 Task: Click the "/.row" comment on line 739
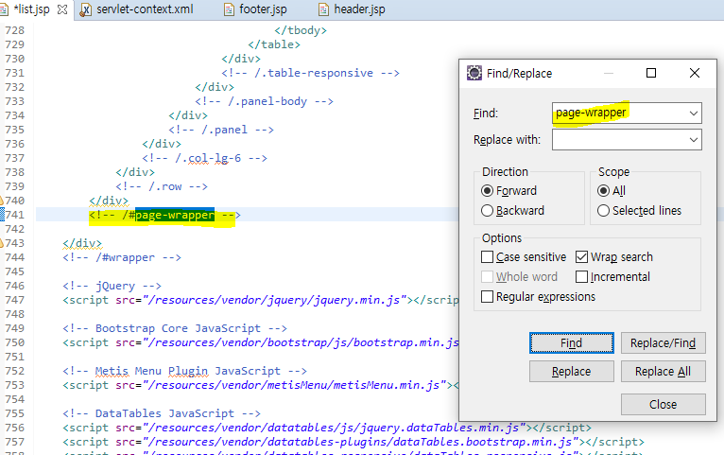pos(162,186)
